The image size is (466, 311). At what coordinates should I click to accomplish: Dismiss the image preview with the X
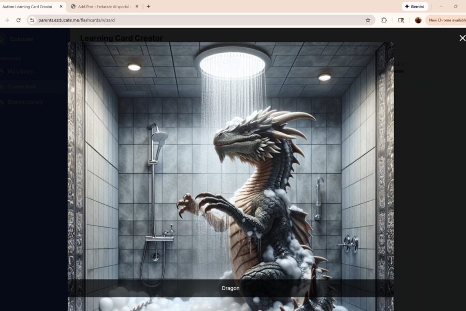[462, 37]
